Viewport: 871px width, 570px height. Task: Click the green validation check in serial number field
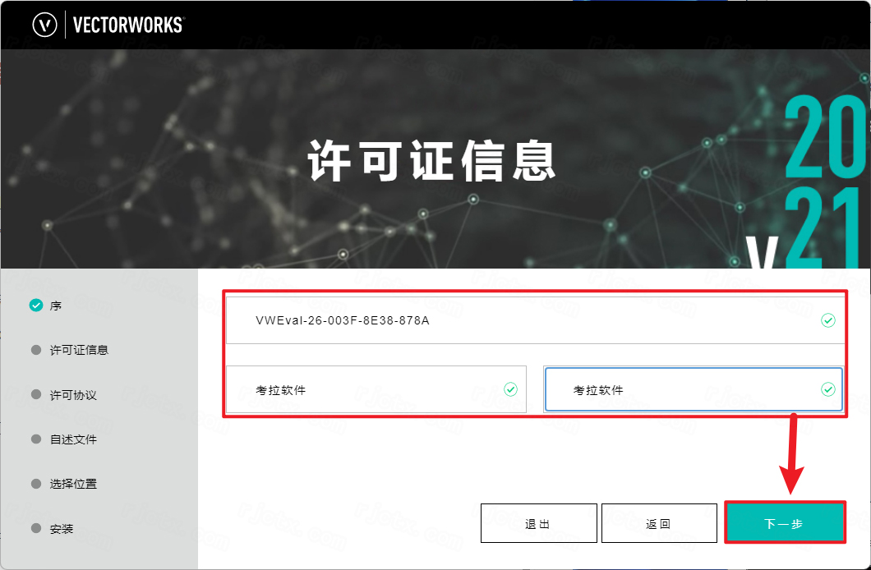(827, 320)
